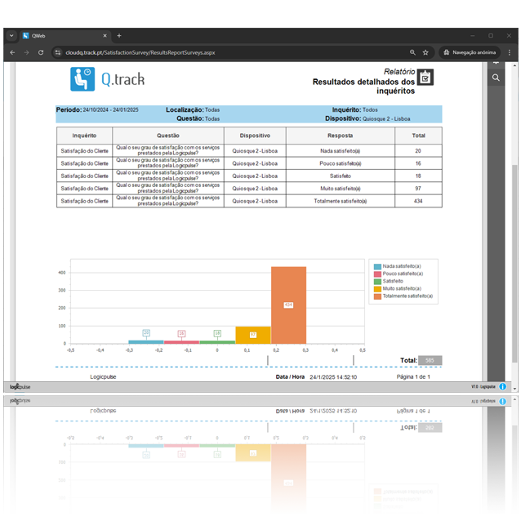Viewport: 521px width, 521px height.
Task: Click the Resposta column header
Action: 341,136
